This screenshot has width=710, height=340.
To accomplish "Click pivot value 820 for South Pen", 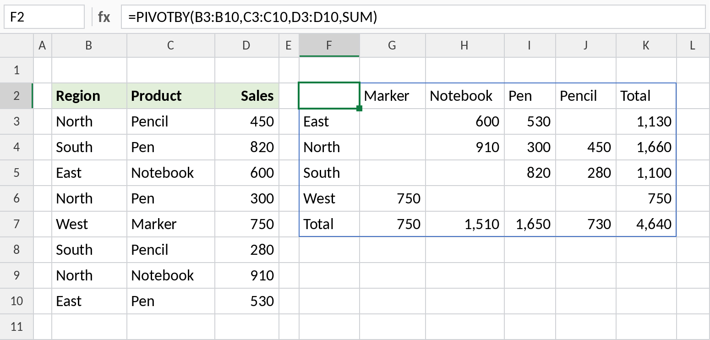I will click(x=530, y=173).
